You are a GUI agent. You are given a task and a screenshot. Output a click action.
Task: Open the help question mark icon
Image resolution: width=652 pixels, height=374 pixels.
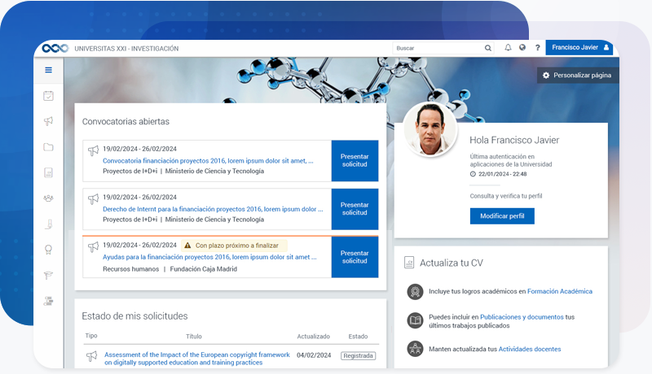(x=537, y=48)
